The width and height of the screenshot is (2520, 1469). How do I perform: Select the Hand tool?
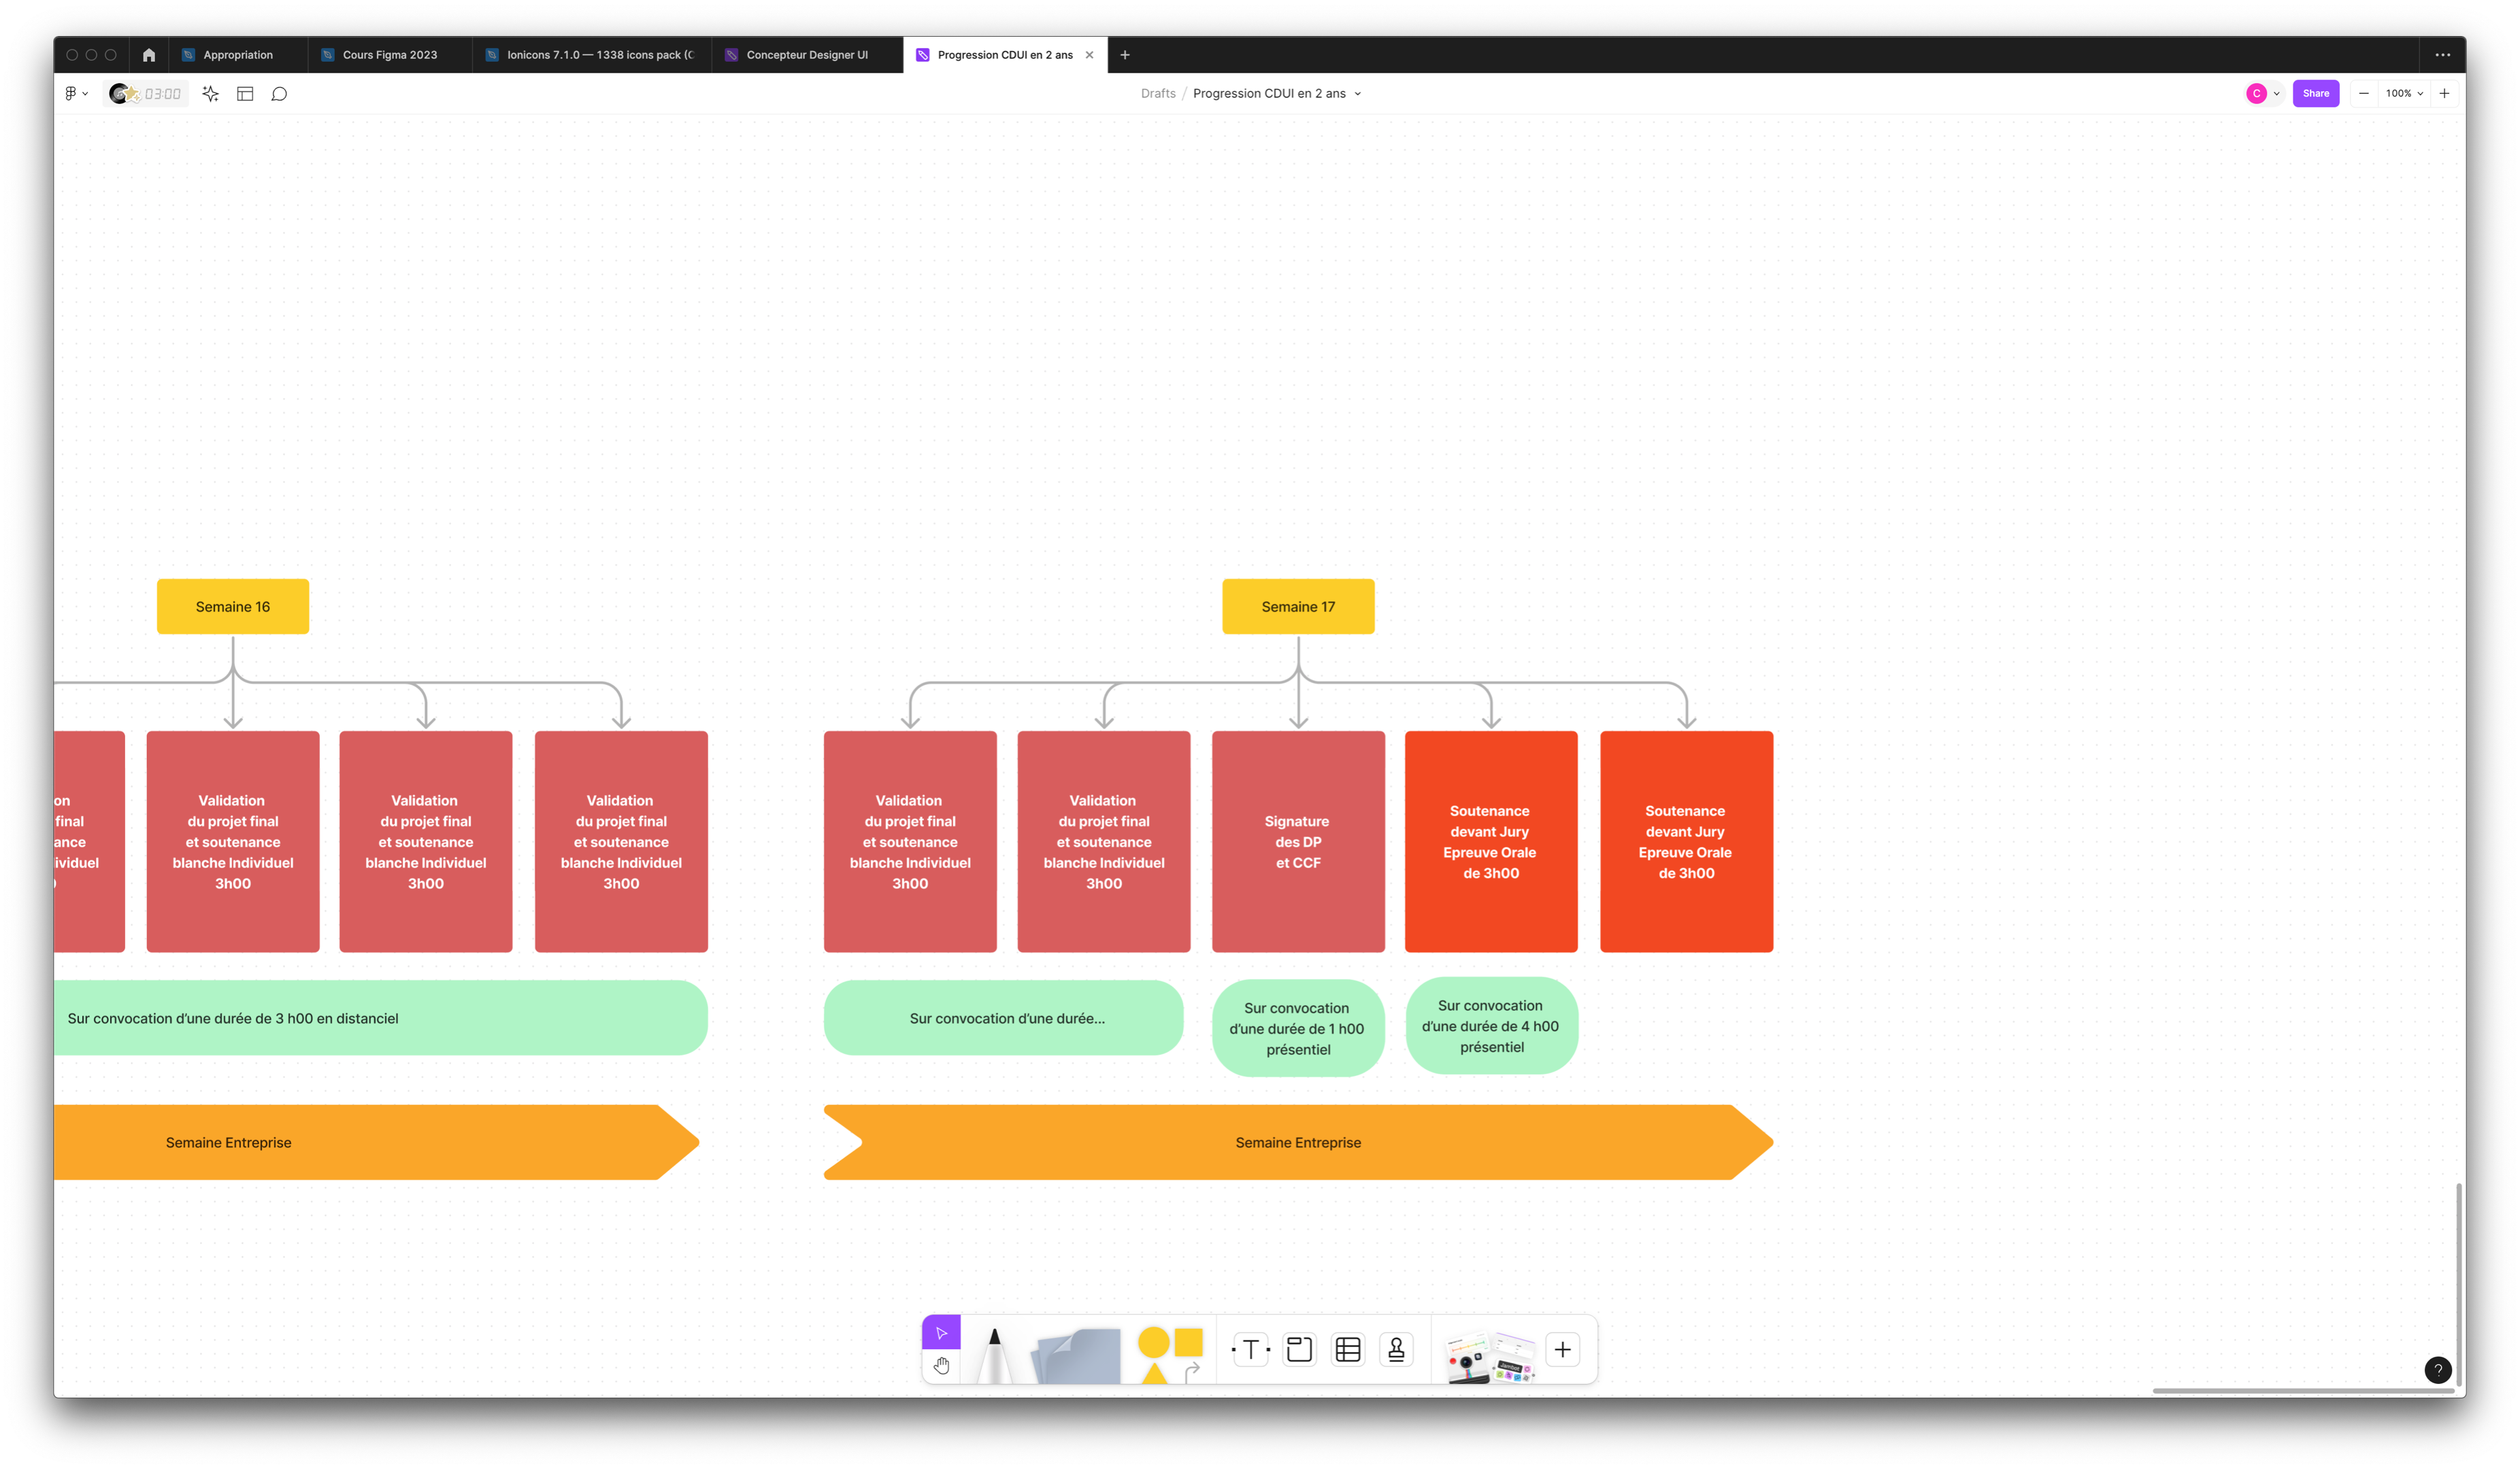[x=941, y=1365]
